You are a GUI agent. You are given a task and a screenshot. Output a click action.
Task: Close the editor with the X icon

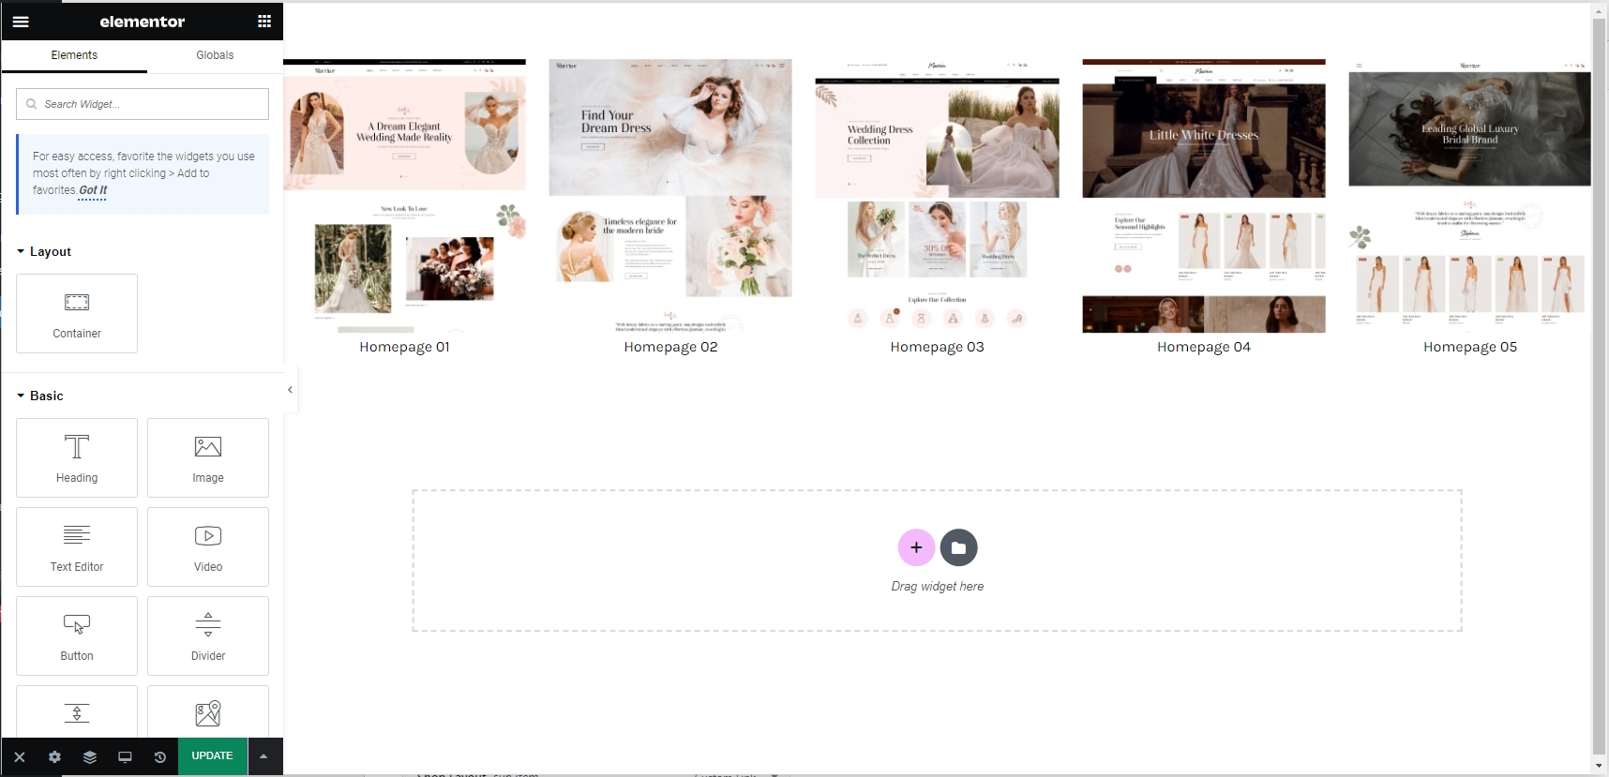pyautogui.click(x=20, y=756)
